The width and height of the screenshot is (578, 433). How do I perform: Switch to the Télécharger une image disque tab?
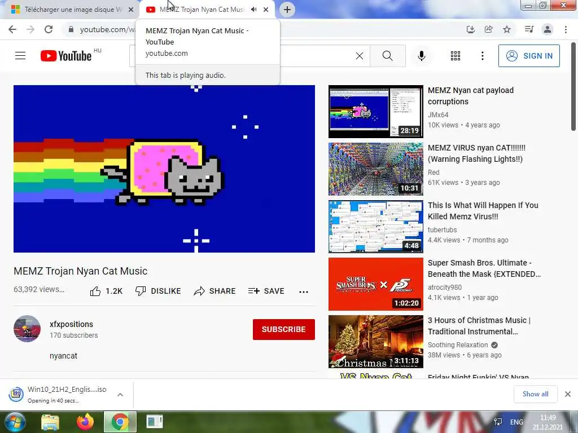point(69,10)
